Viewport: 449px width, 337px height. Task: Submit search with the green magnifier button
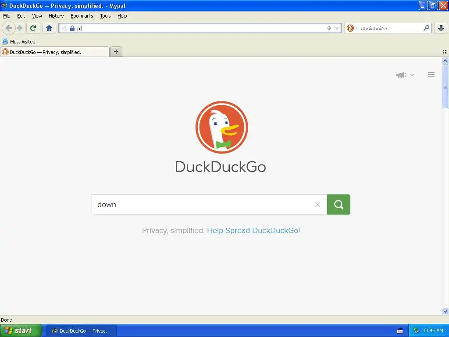click(x=339, y=204)
